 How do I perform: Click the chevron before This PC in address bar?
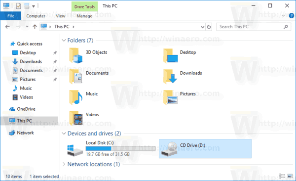coord(50,27)
